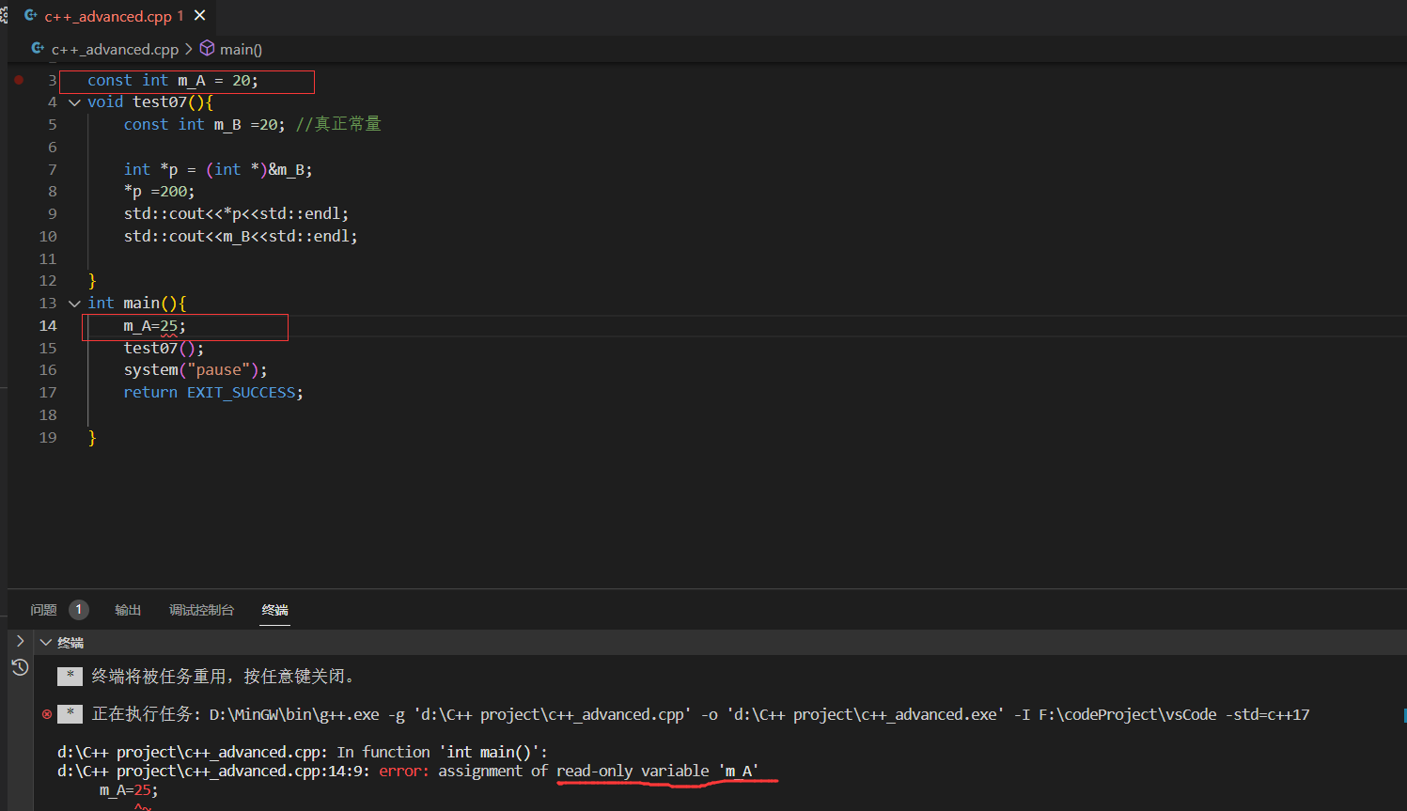1407x811 pixels.
Task: Expand the right-pointing chevron in terminal sidebar
Action: pyautogui.click(x=20, y=641)
